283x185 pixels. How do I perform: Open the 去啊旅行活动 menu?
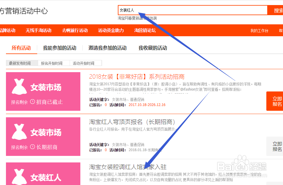coord(75,30)
